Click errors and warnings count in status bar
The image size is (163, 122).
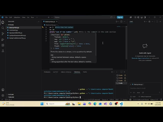[x=8, y=100]
